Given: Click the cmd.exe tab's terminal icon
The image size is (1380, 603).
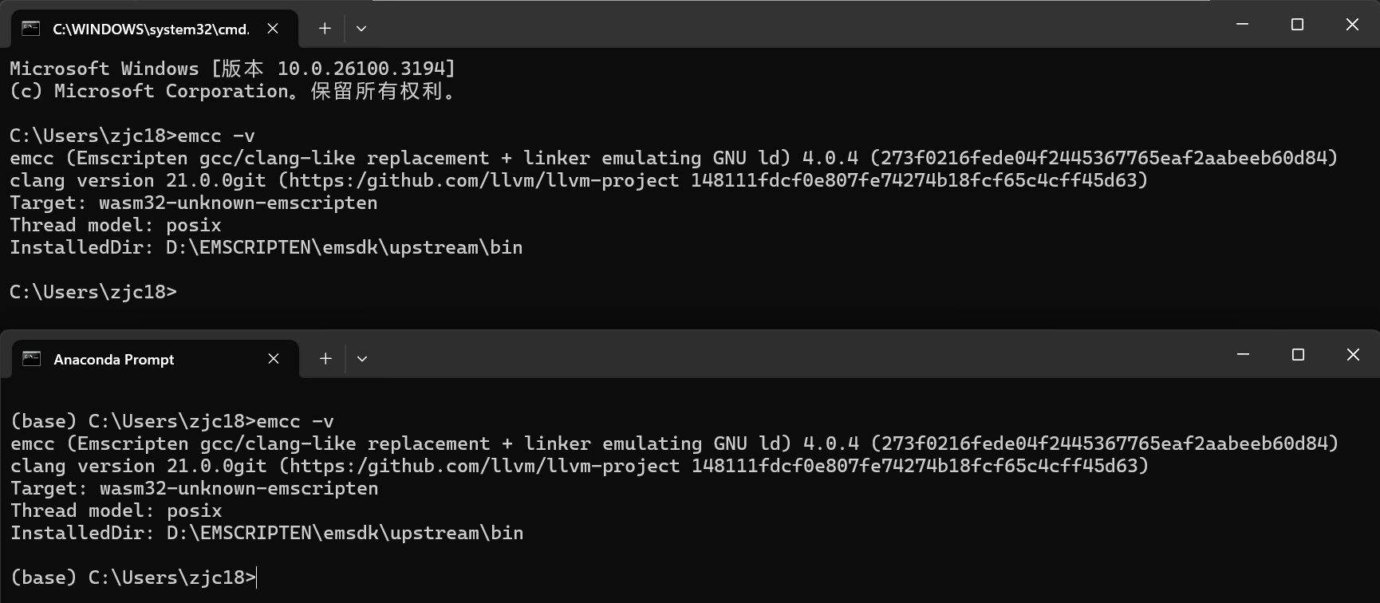Looking at the screenshot, I should 30,29.
